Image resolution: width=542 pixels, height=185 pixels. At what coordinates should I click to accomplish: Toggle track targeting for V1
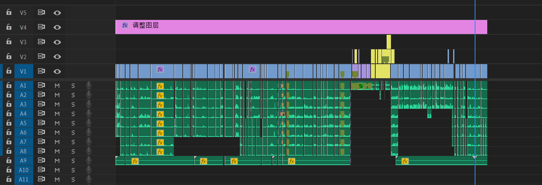point(23,71)
